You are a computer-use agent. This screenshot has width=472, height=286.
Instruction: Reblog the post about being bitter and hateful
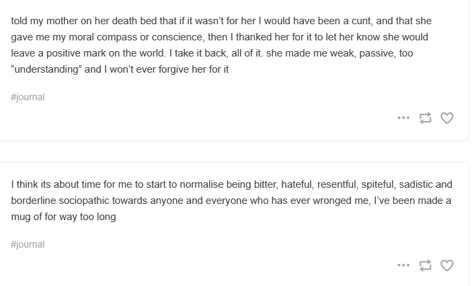425,265
